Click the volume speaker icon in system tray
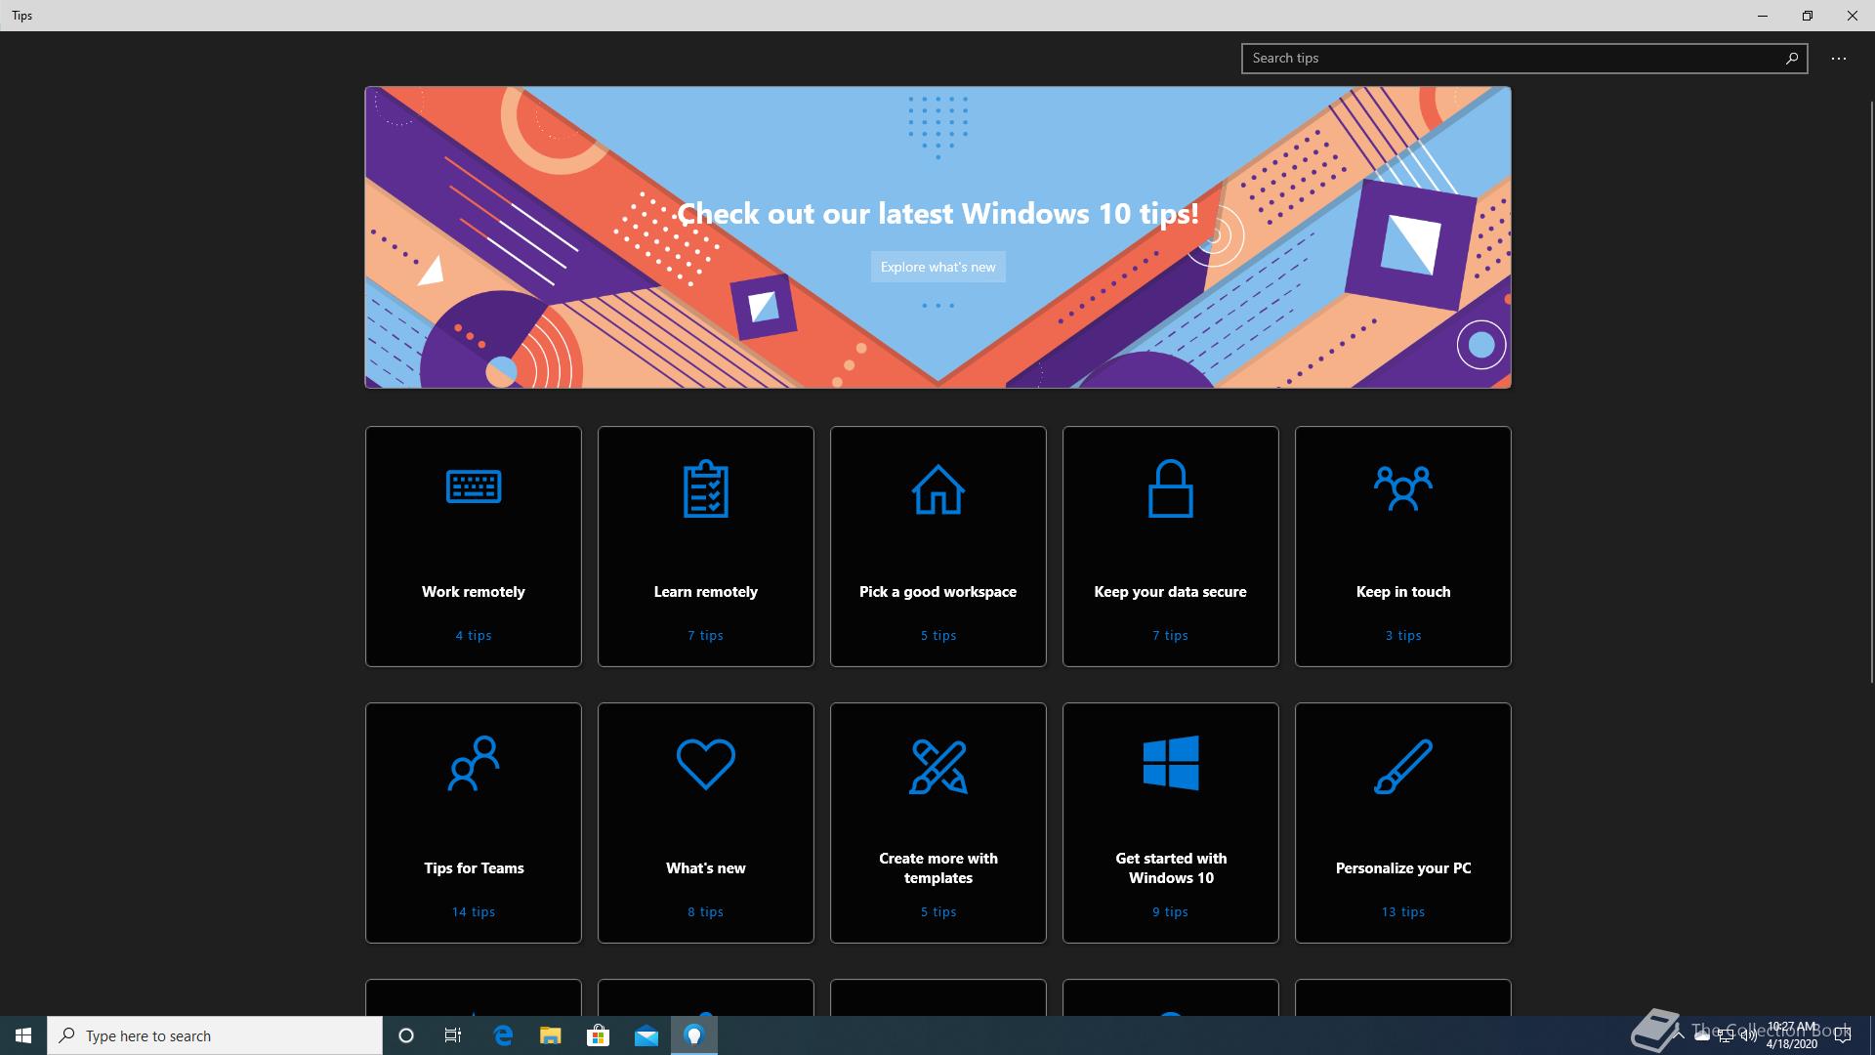Screen dimensions: 1875x1055 [x=1748, y=1035]
